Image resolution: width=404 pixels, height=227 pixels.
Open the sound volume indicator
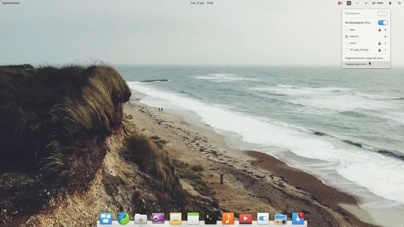pyautogui.click(x=357, y=3)
